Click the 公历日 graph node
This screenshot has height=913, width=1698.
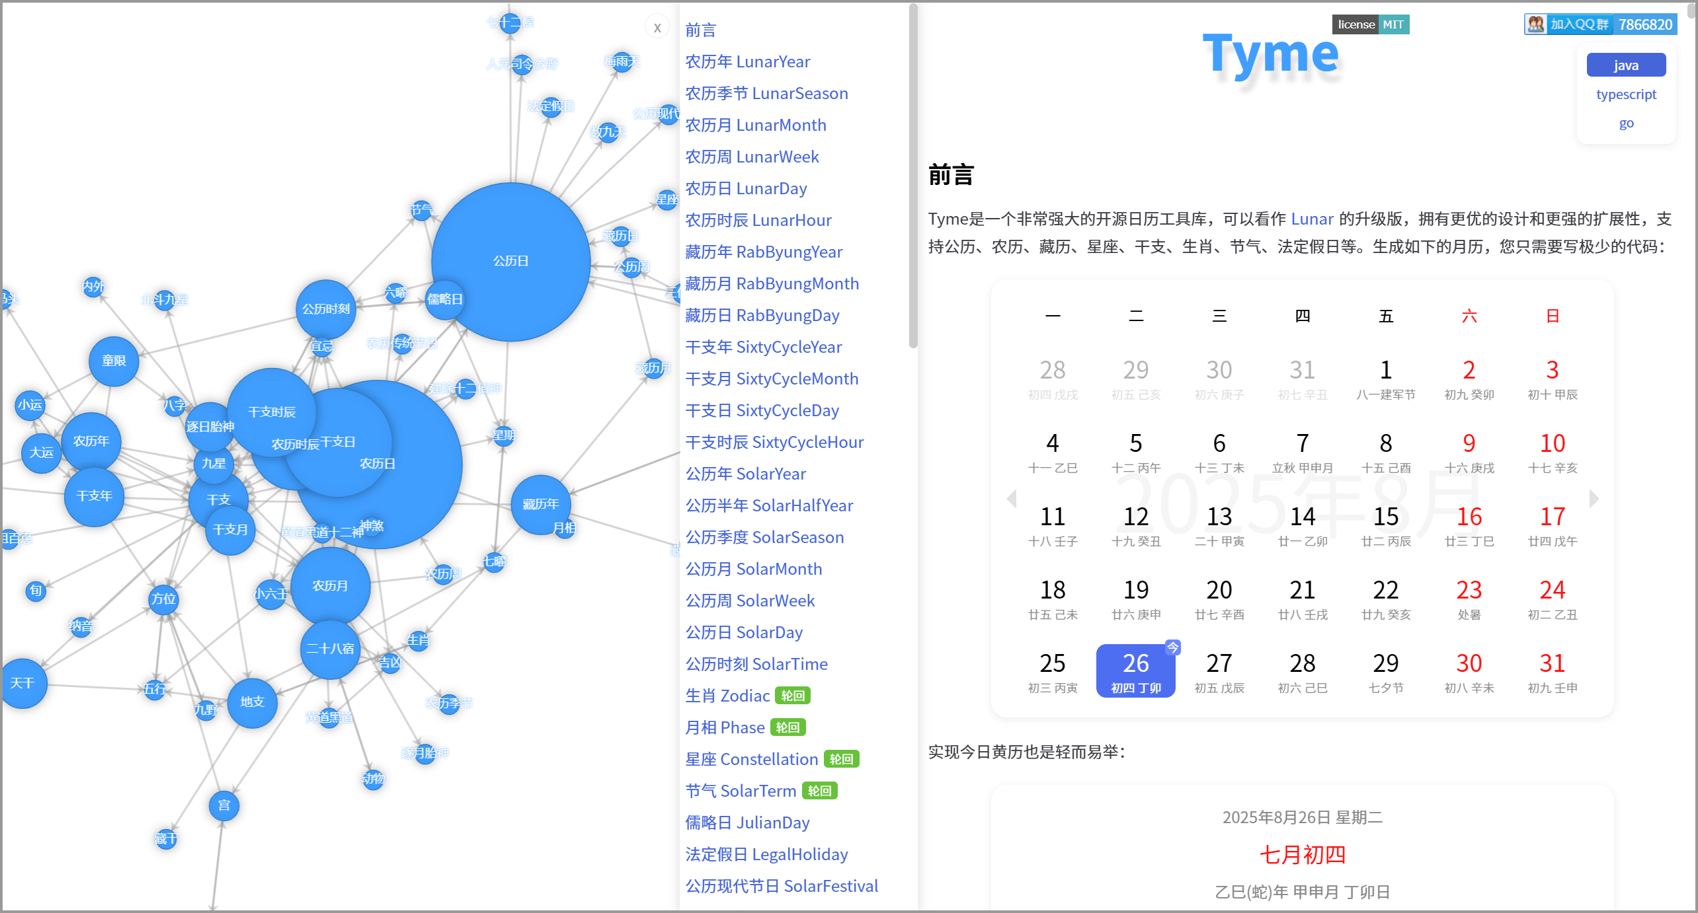point(510,262)
